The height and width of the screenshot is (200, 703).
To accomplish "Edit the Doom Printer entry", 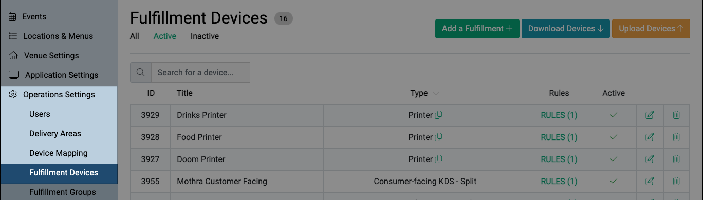I will click(x=650, y=159).
